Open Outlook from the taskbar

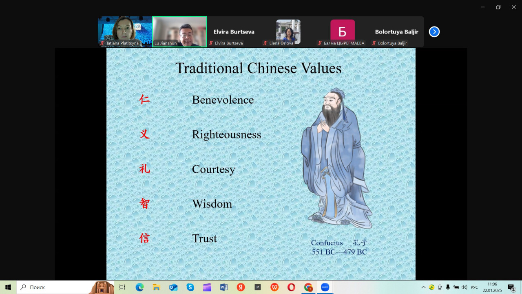(x=173, y=287)
